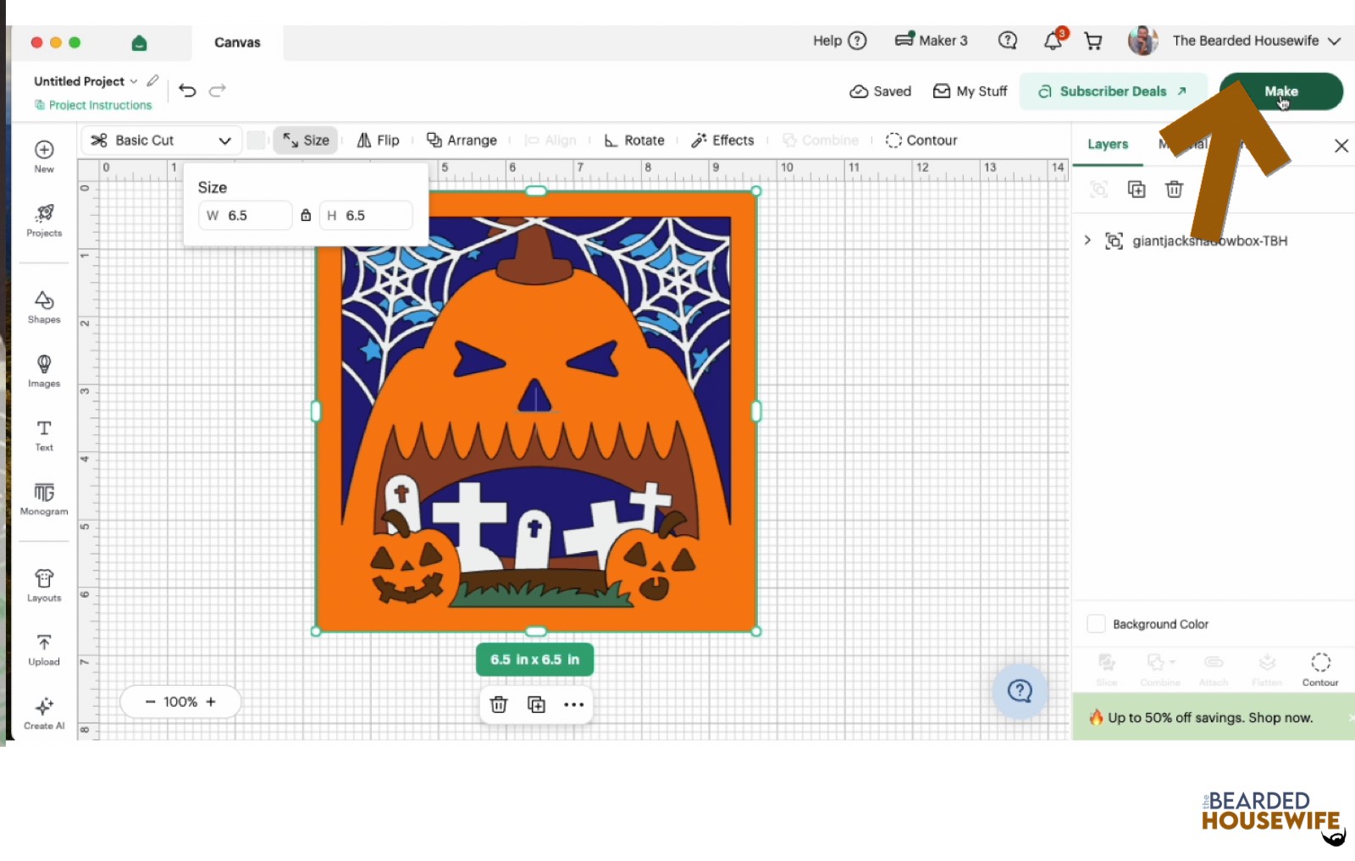Screen dimensions: 1355x861
Task: Click the profile avatar picture
Action: [x=1142, y=41]
